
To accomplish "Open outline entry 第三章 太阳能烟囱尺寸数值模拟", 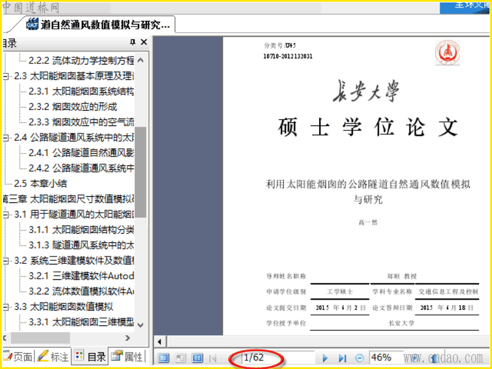I will point(68,199).
